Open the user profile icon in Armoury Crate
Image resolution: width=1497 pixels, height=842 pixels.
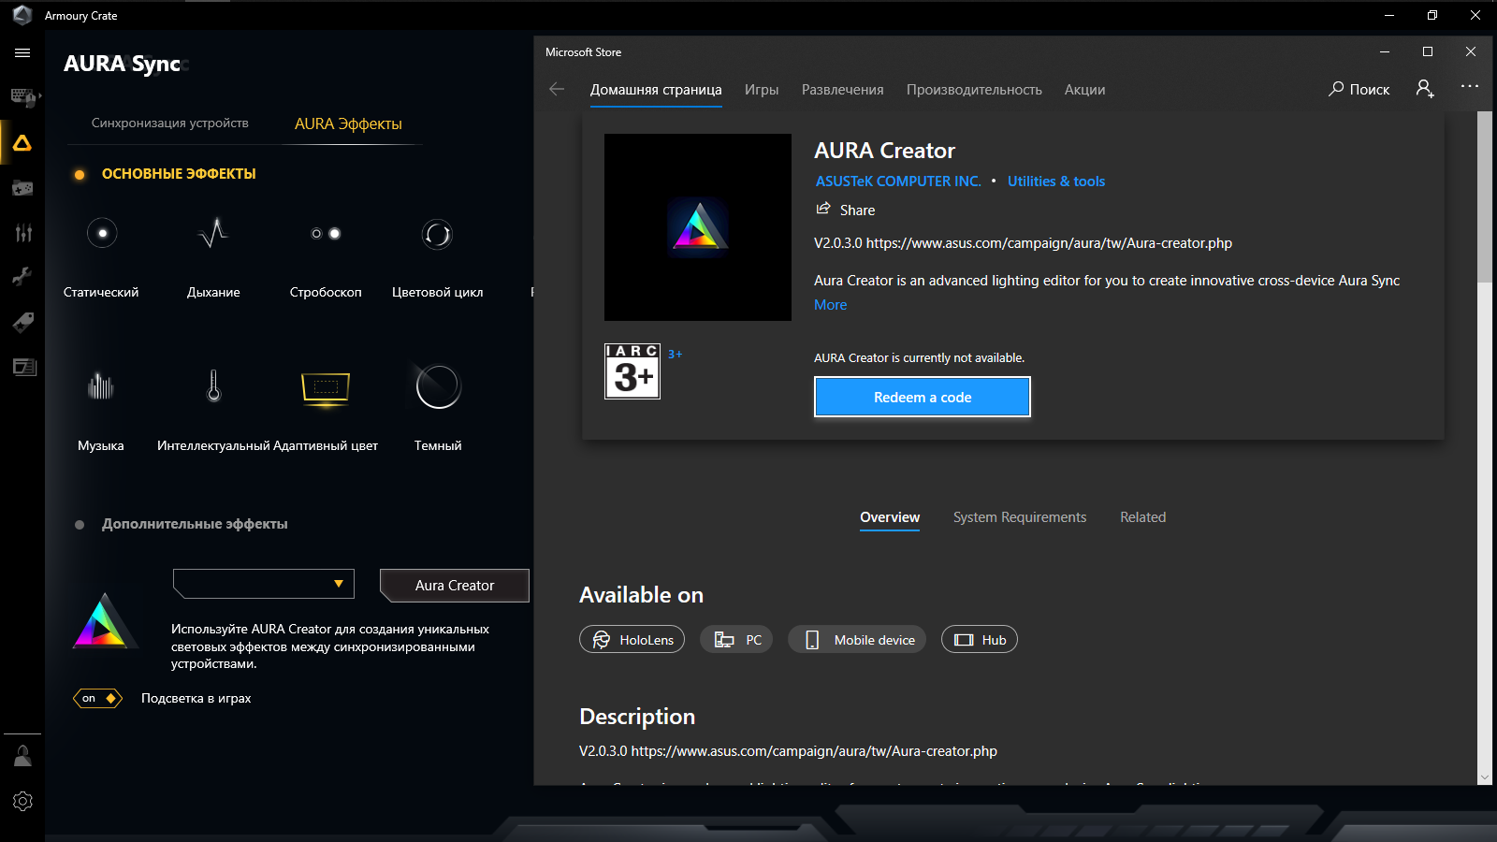click(23, 756)
